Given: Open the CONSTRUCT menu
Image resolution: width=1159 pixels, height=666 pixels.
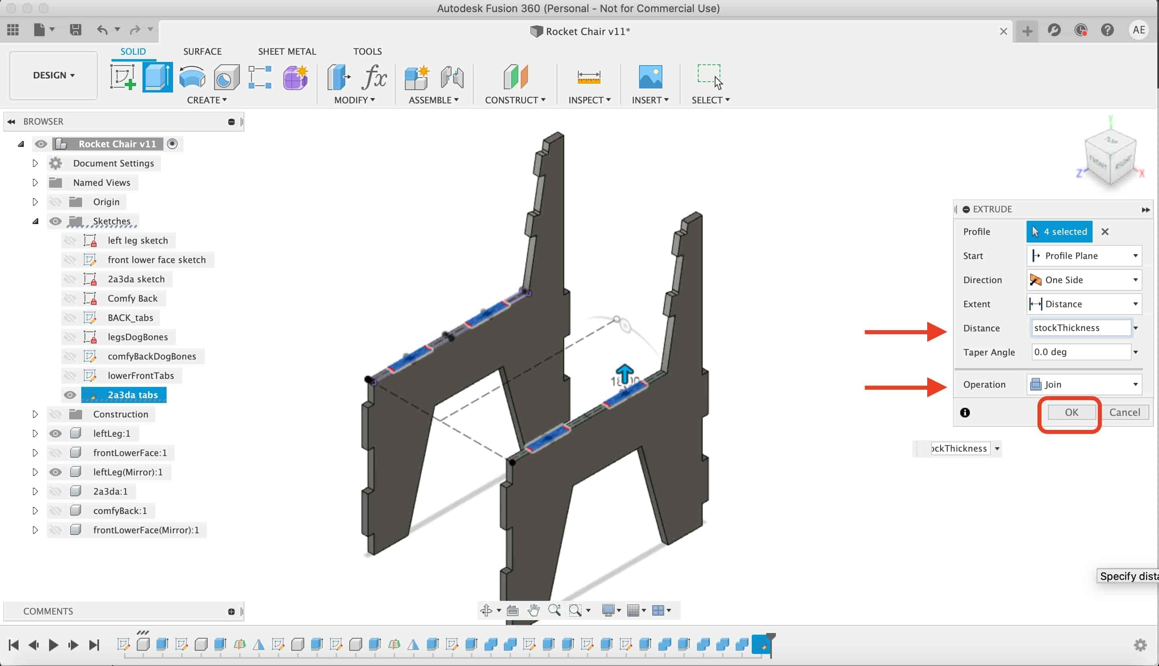Looking at the screenshot, I should coord(515,100).
